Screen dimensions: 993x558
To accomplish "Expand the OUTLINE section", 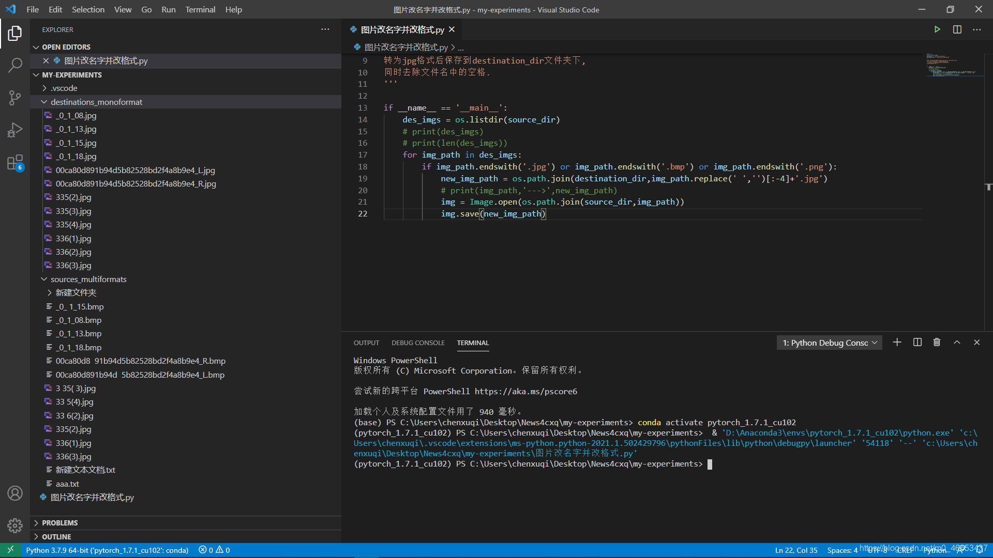I will [56, 537].
